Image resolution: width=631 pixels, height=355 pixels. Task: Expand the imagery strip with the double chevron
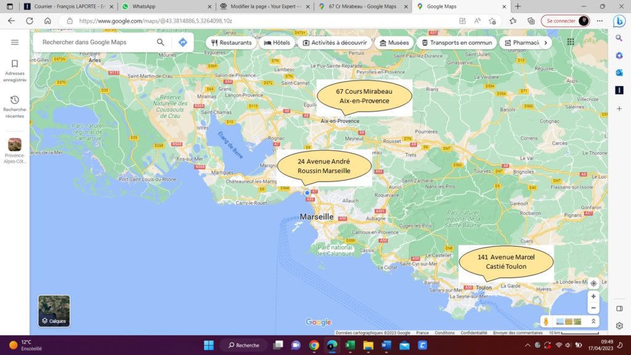(x=593, y=322)
